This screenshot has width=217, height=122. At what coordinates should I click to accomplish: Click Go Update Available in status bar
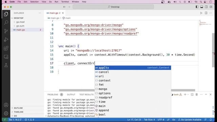190,120
